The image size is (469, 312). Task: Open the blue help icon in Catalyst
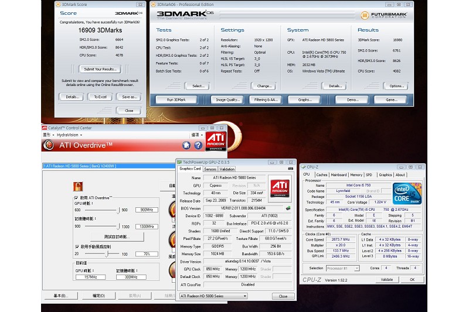click(x=198, y=145)
